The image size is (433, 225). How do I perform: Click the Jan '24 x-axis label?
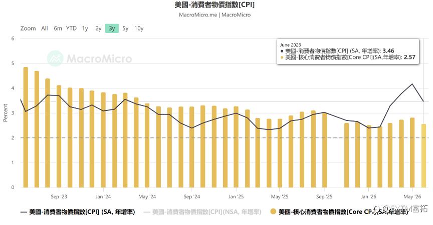[x=103, y=196]
